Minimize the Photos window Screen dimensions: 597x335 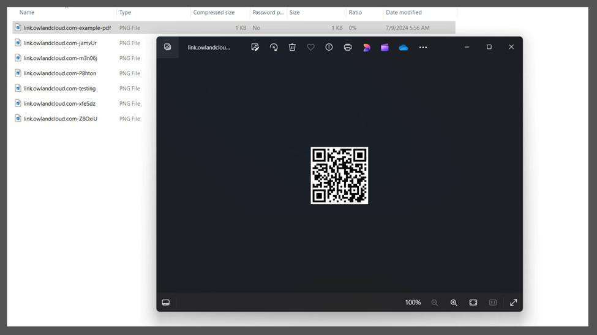[x=467, y=47]
